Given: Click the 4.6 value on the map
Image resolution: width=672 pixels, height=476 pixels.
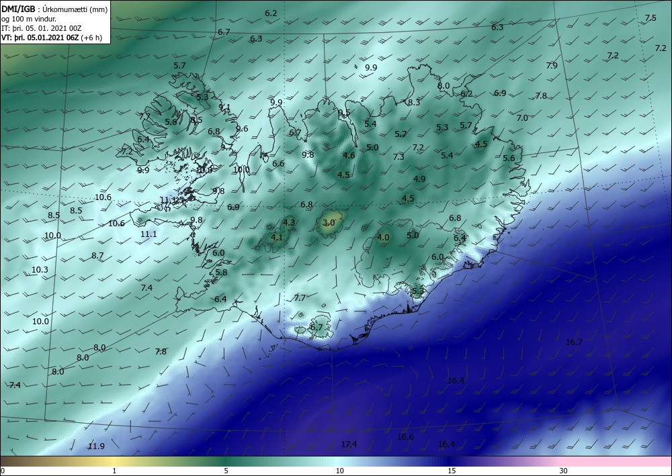Looking at the screenshot, I should (x=349, y=155).
